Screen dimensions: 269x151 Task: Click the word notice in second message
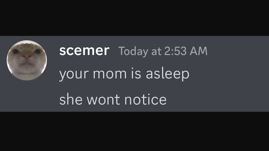pos(145,100)
